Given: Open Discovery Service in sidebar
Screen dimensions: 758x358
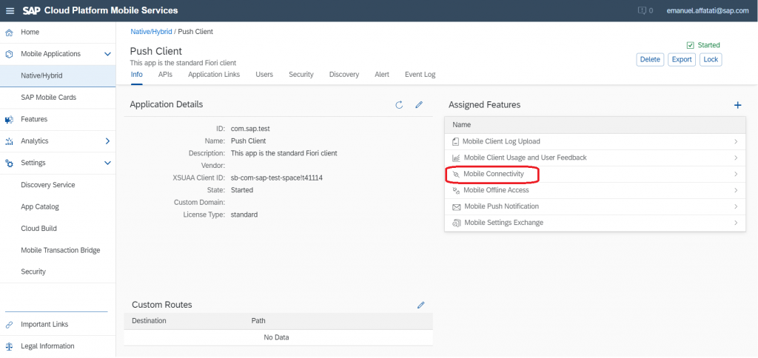Looking at the screenshot, I should coord(58,185).
